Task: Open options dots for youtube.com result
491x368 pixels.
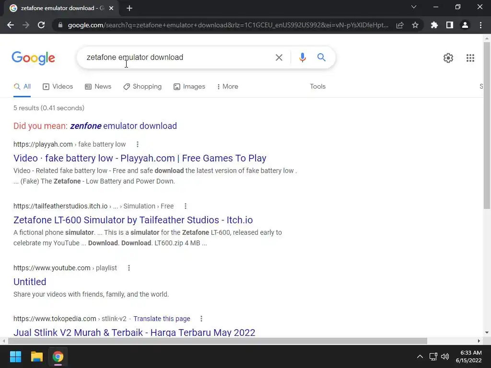Action: [x=129, y=268]
